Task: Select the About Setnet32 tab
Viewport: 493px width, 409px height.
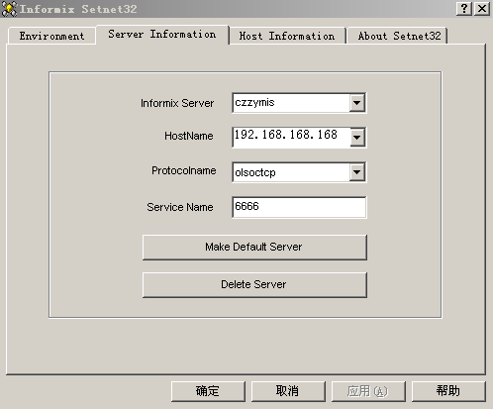Action: [x=399, y=36]
